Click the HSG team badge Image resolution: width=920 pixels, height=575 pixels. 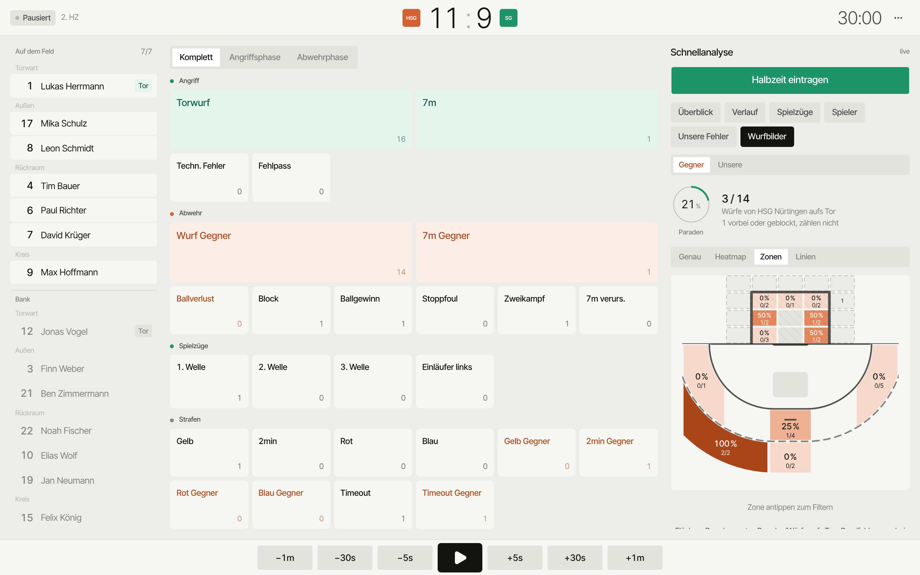pos(411,18)
